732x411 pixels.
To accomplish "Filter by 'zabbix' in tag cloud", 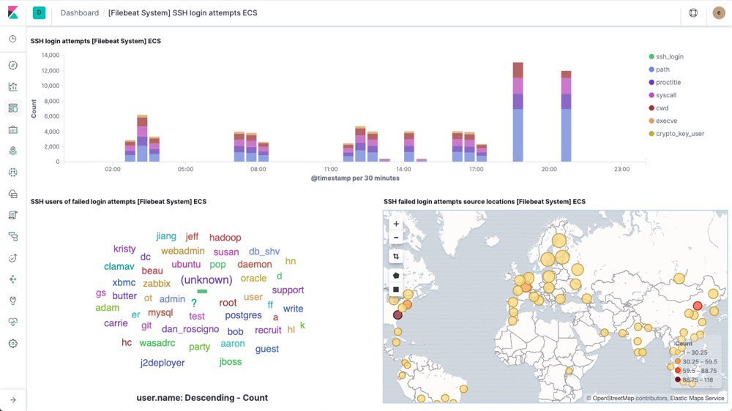I will click(x=157, y=283).
